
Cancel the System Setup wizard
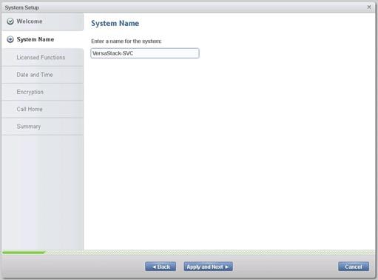point(354,267)
